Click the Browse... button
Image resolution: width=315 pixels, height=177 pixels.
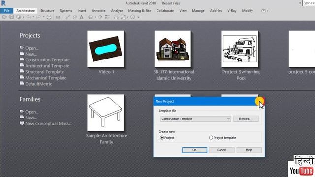[x=246, y=118]
